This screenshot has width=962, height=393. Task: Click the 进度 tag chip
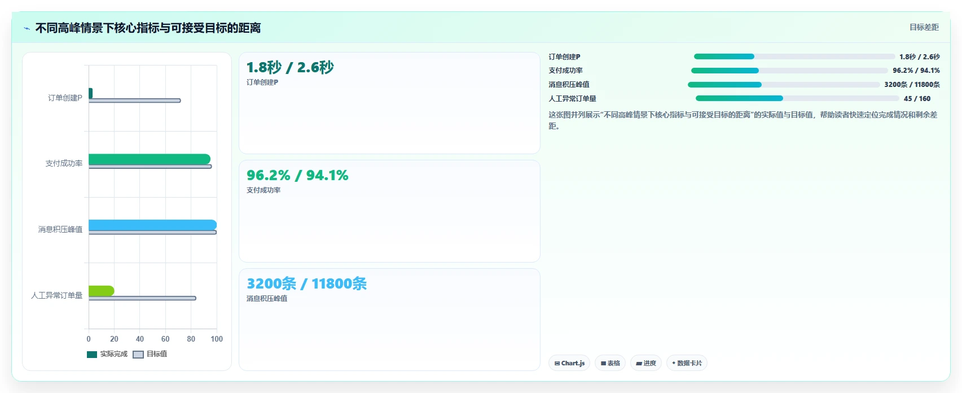[646, 363]
